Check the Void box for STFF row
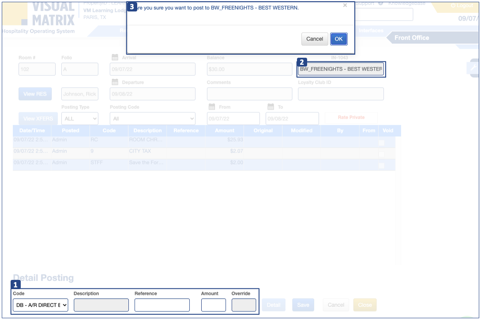This screenshot has width=481, height=320. (381, 165)
